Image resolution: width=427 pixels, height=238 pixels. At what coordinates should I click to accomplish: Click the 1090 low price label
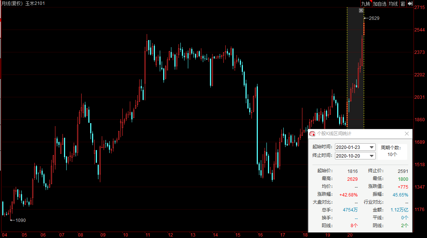point(21,220)
